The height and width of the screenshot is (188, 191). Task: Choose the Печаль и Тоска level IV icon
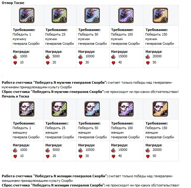(x=126, y=109)
